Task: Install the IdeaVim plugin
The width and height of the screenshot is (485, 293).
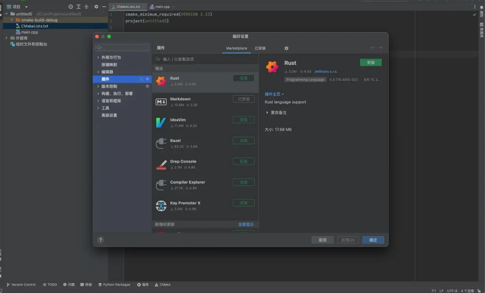Action: (244, 120)
